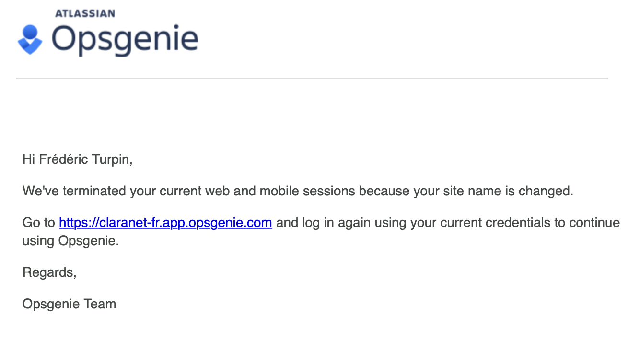628x363 pixels.
Task: Click the horizontal divider line under header
Action: coord(312,78)
